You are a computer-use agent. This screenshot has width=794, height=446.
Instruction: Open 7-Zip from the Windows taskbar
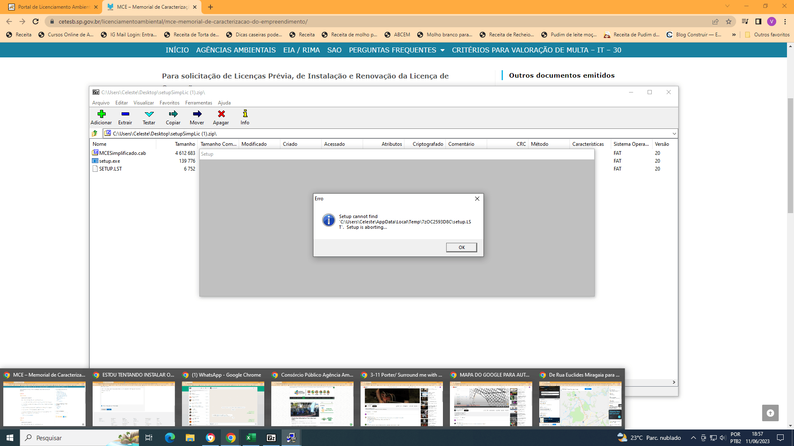[x=271, y=438]
